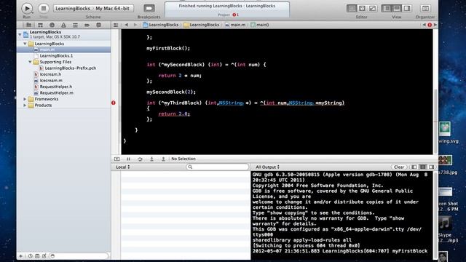Toggle the Navigator pane visibility
Screen dimensions: 466x262
pyautogui.click(x=387, y=8)
